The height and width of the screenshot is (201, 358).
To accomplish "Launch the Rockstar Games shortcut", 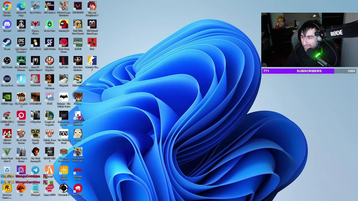I will pos(7,188).
